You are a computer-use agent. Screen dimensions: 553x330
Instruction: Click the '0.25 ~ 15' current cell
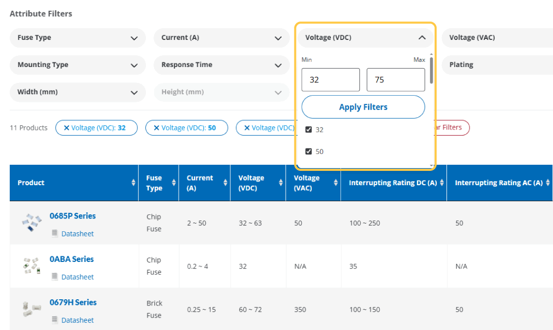click(x=201, y=310)
